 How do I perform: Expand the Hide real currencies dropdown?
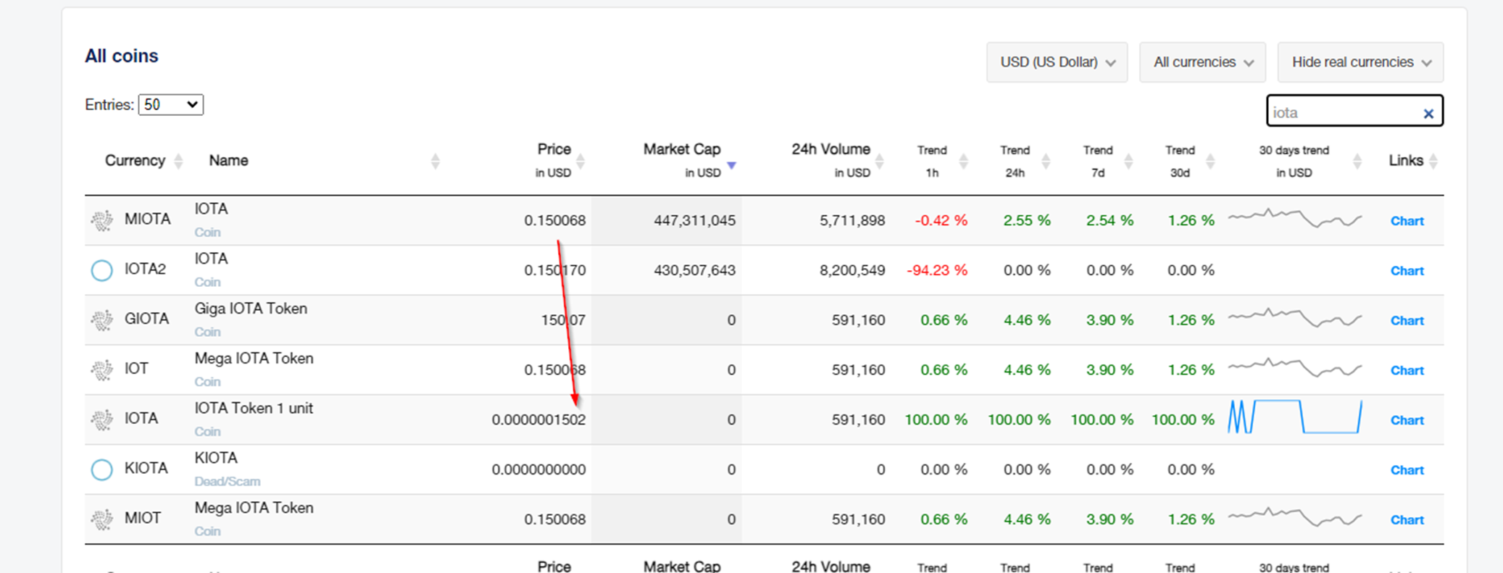click(x=1360, y=62)
